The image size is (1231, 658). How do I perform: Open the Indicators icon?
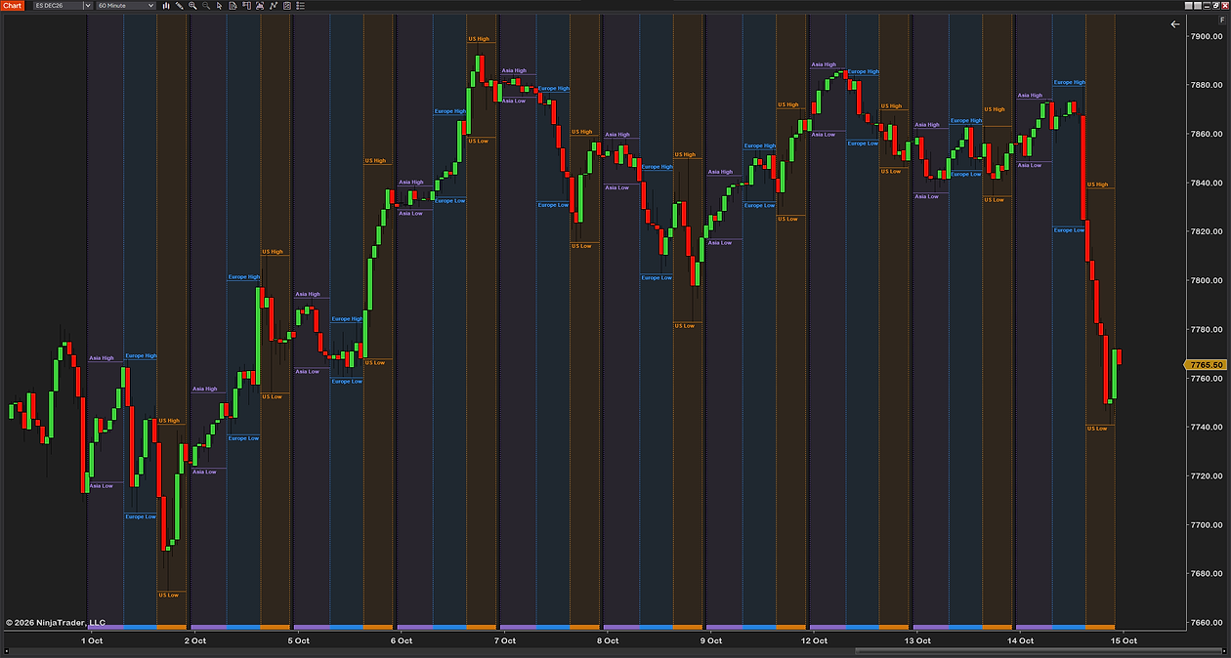pyautogui.click(x=260, y=6)
